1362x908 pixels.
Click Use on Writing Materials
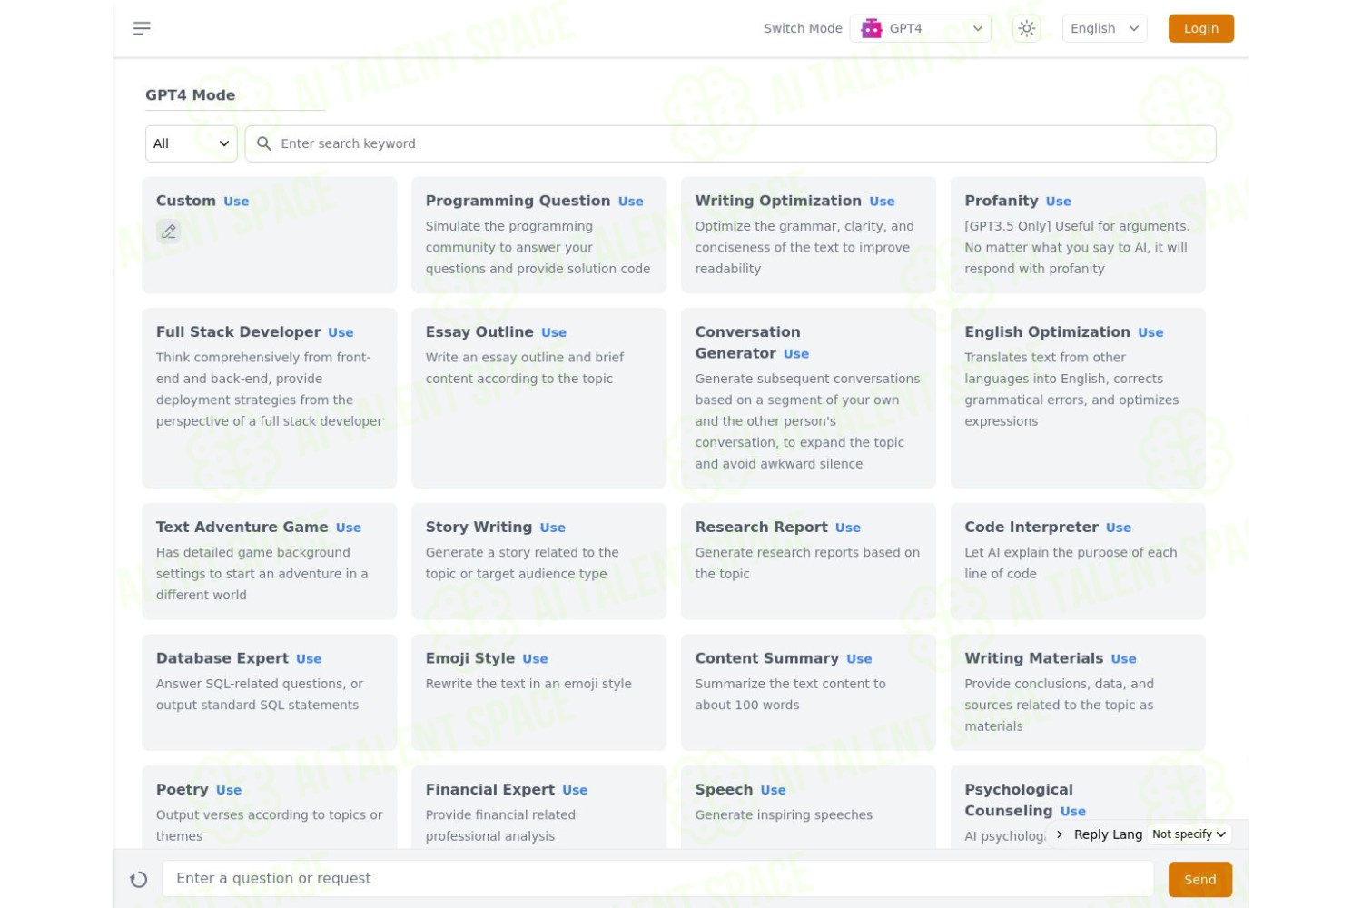1123,659
